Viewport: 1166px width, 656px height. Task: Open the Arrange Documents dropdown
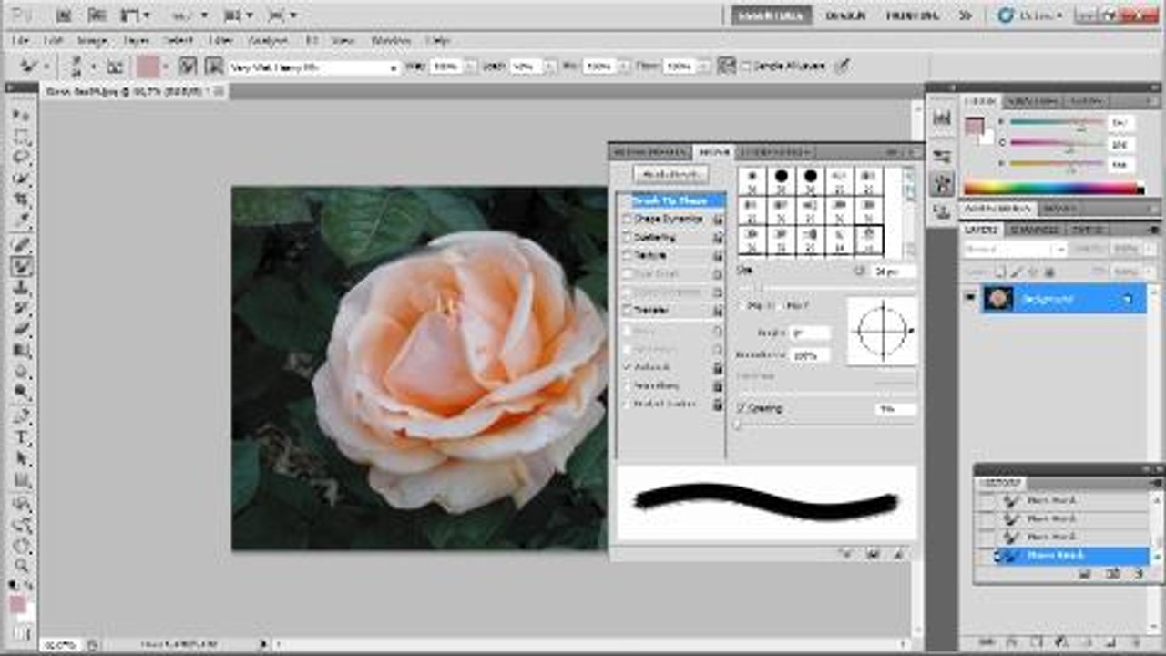point(238,15)
